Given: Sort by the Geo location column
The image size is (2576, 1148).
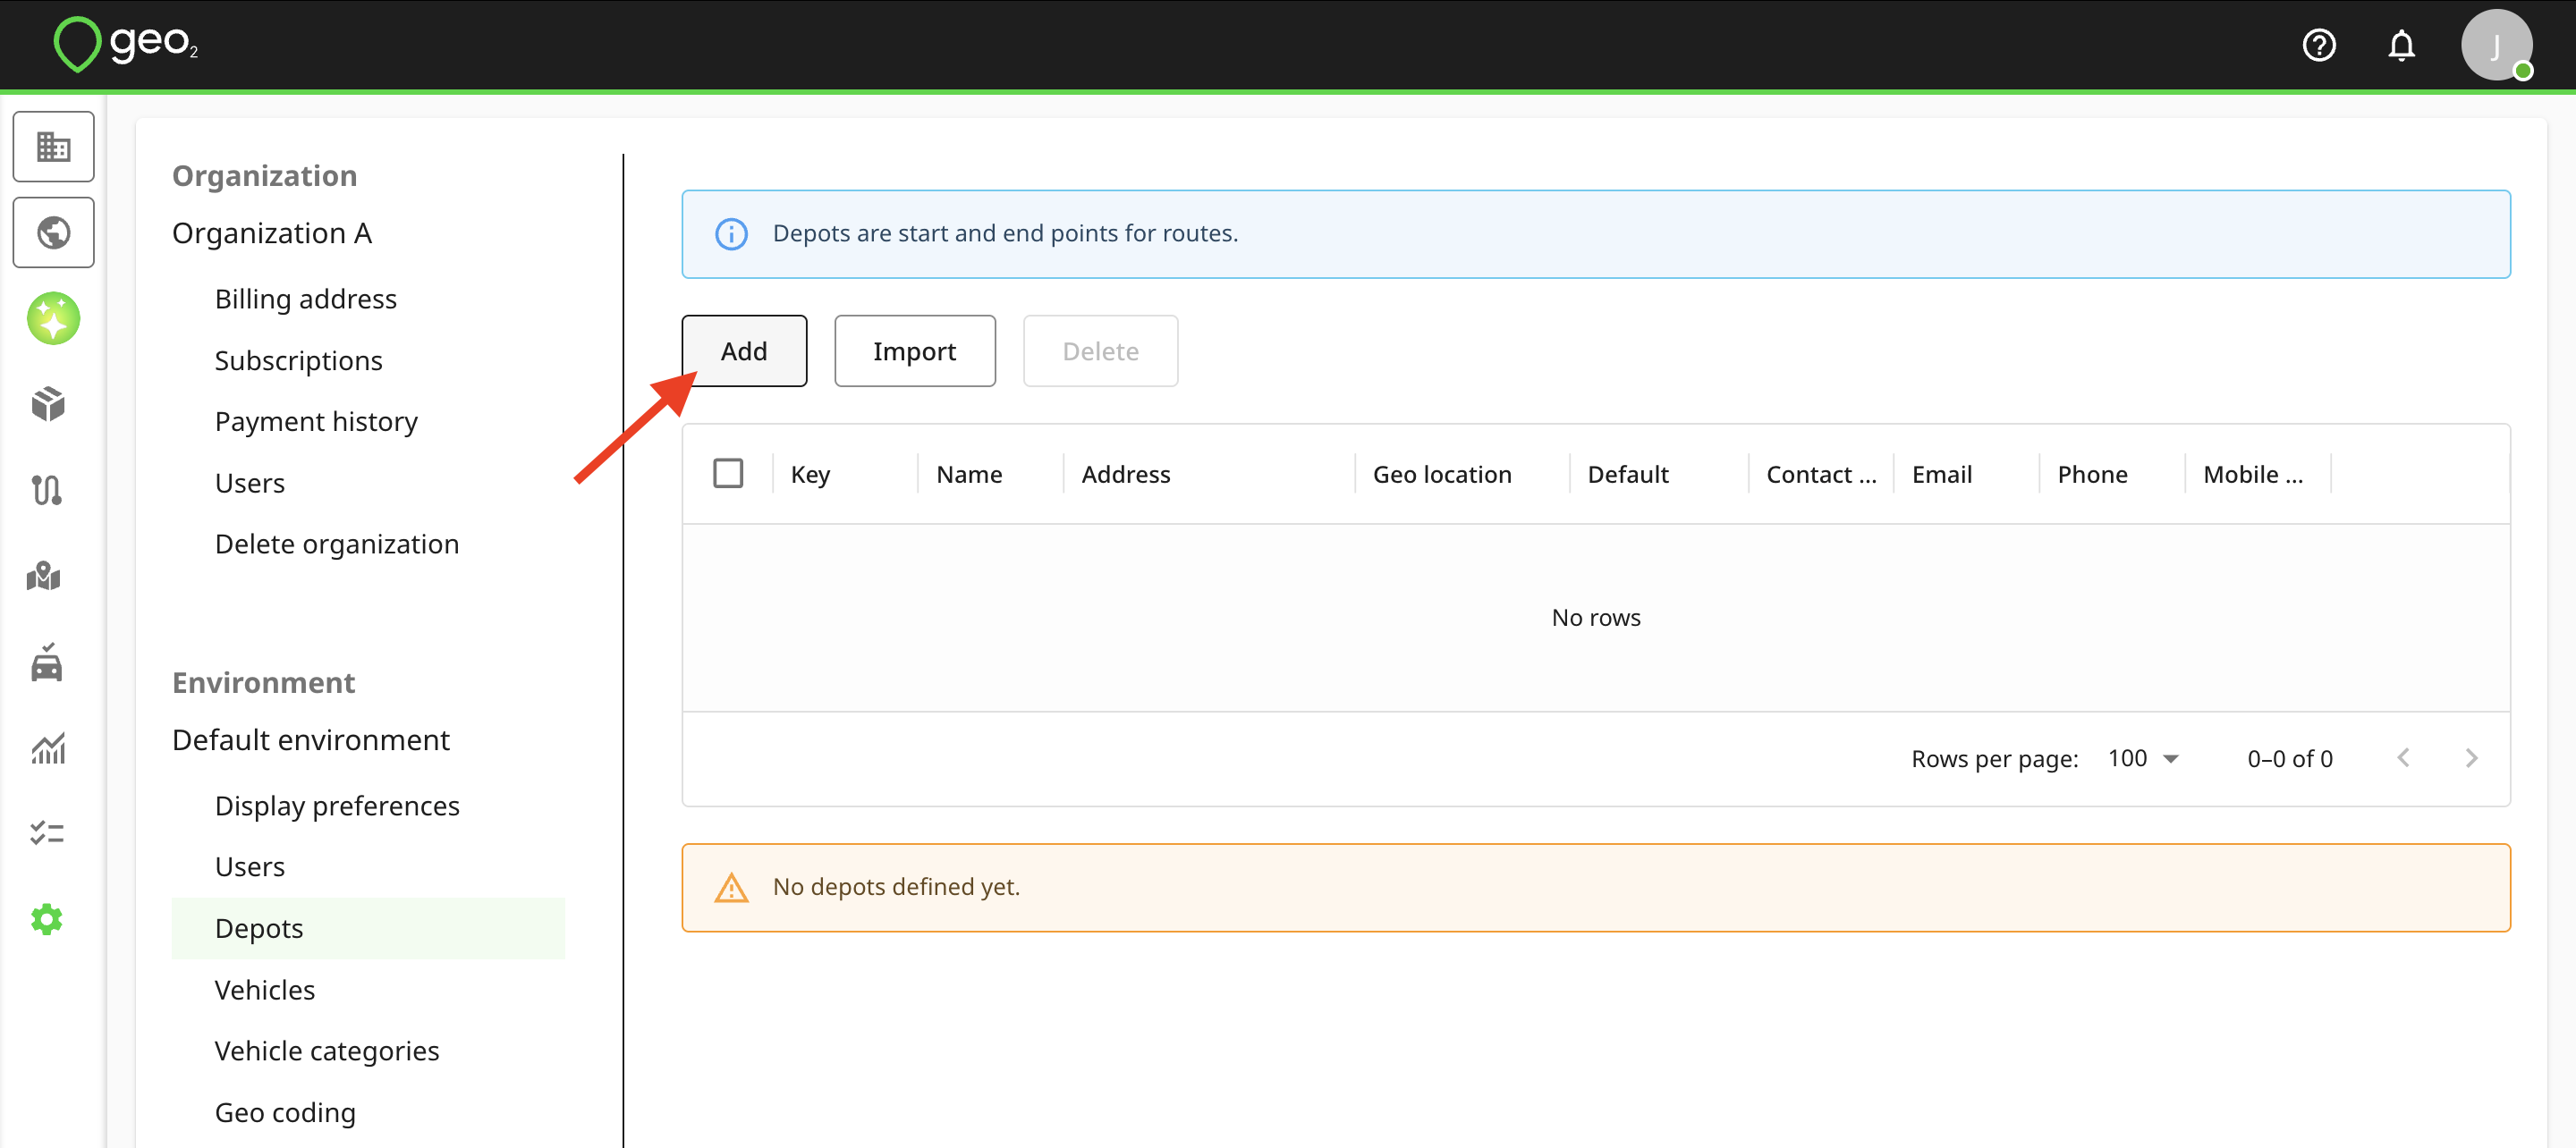Looking at the screenshot, I should pos(1442,474).
